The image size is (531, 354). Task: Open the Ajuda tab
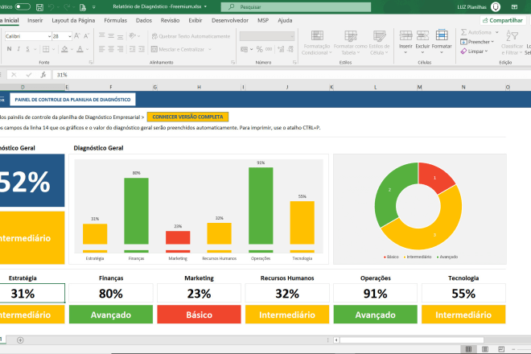(x=285, y=20)
